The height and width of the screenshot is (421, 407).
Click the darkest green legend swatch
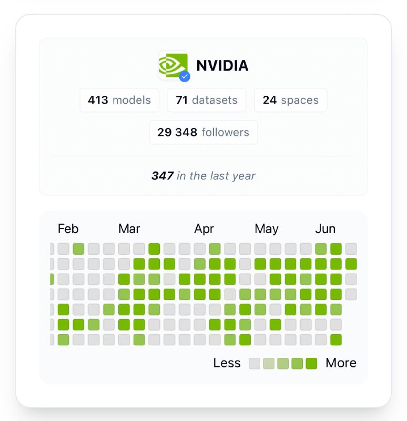click(311, 363)
